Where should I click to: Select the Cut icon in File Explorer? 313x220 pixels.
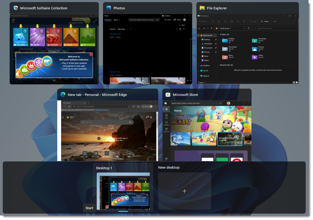pos(213,21)
